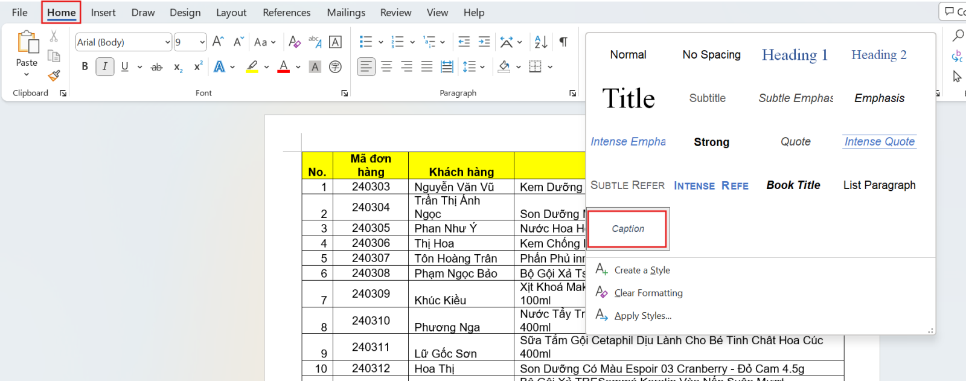
Task: Open Find with the magnifier icon
Action: (958, 36)
